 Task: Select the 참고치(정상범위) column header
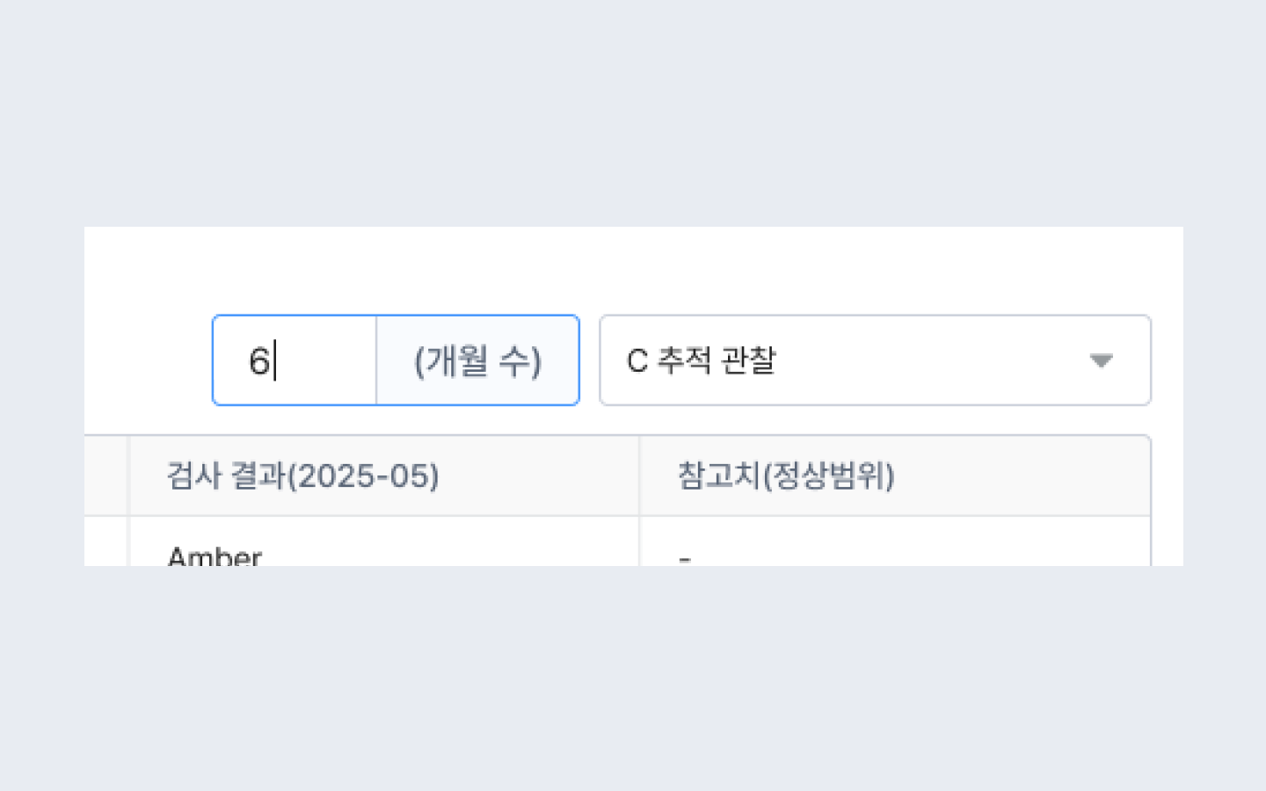785,476
